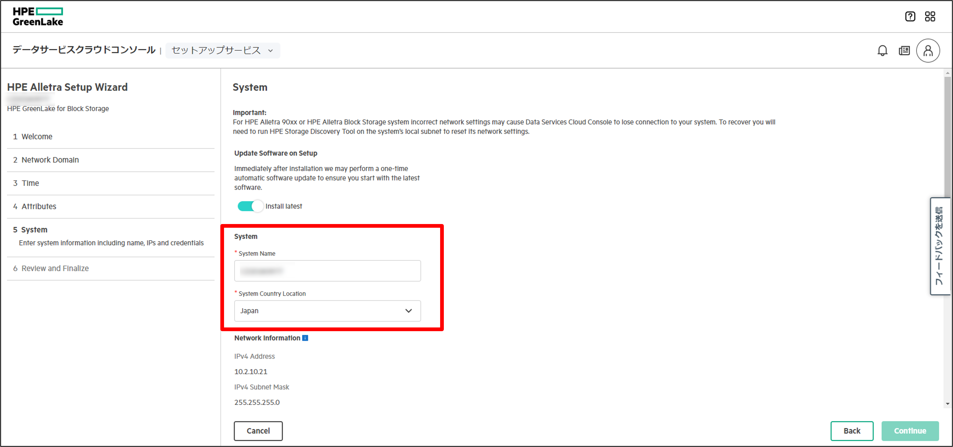Image resolution: width=953 pixels, height=447 pixels.
Task: Click the Network Information info icon
Action: click(x=305, y=338)
